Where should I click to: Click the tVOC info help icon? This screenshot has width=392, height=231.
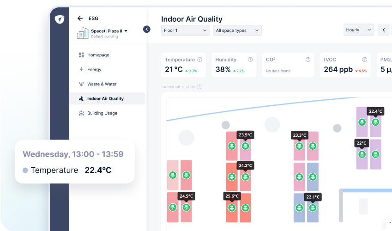point(365,60)
